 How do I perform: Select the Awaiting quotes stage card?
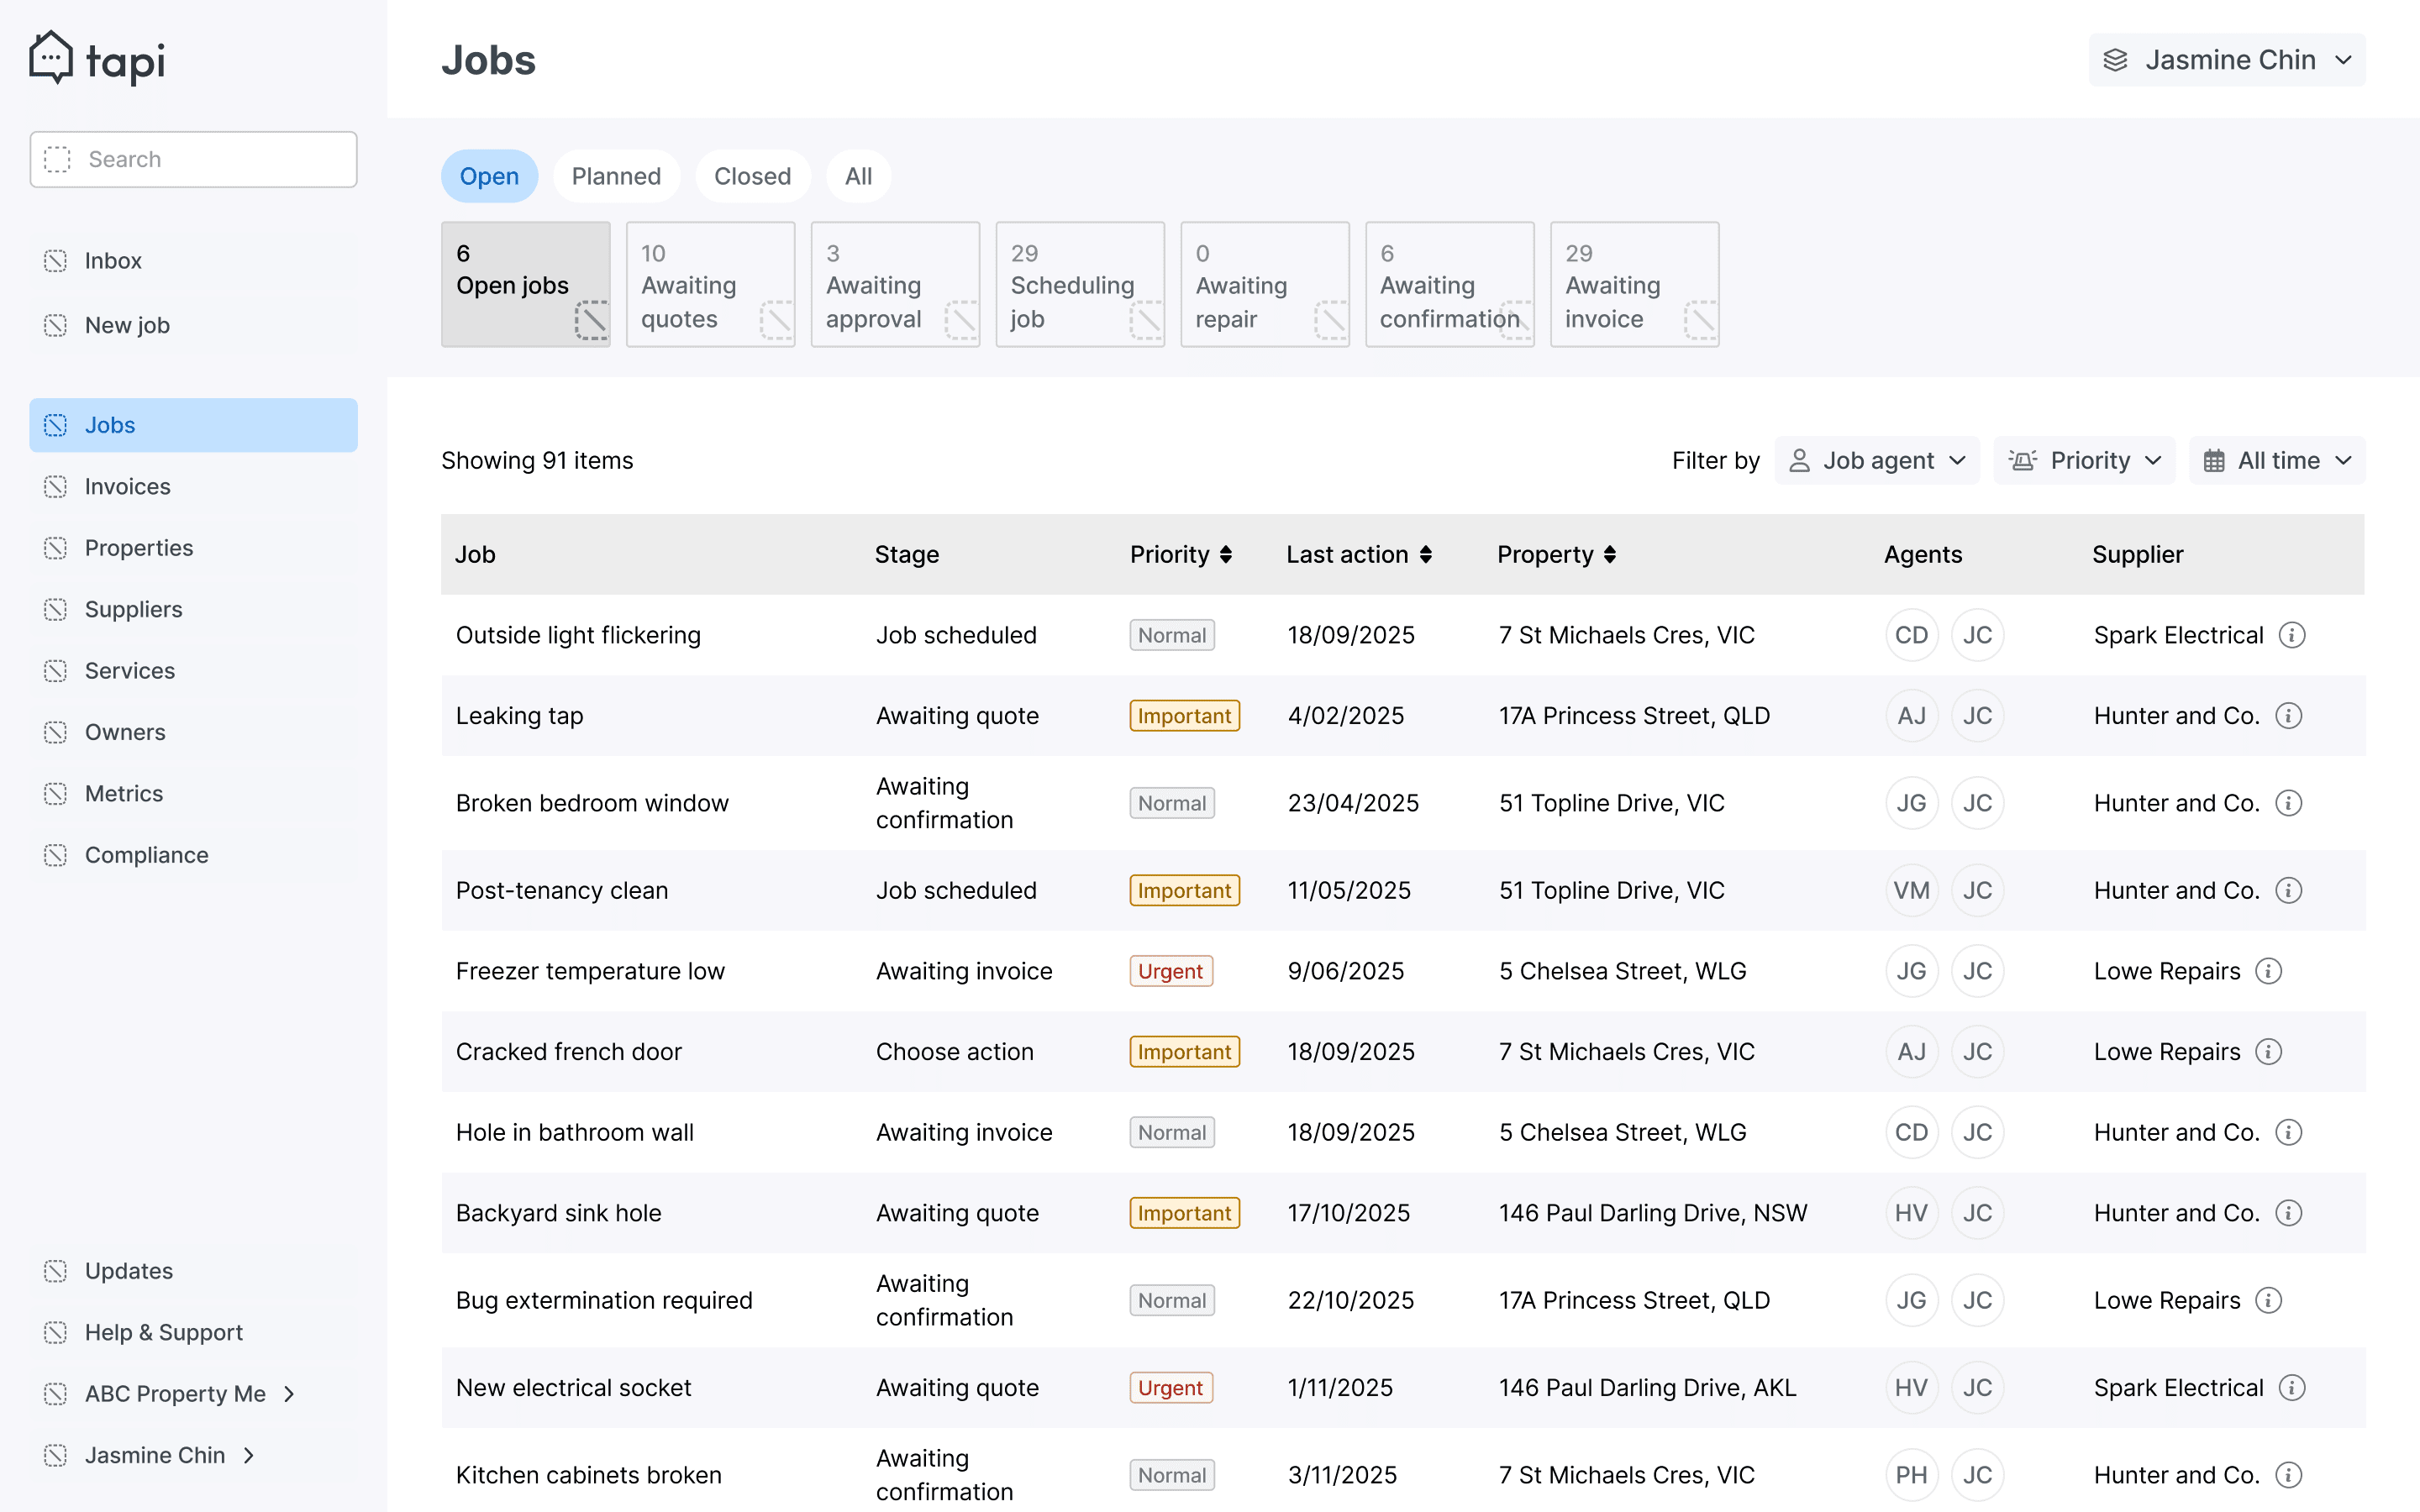click(x=710, y=285)
